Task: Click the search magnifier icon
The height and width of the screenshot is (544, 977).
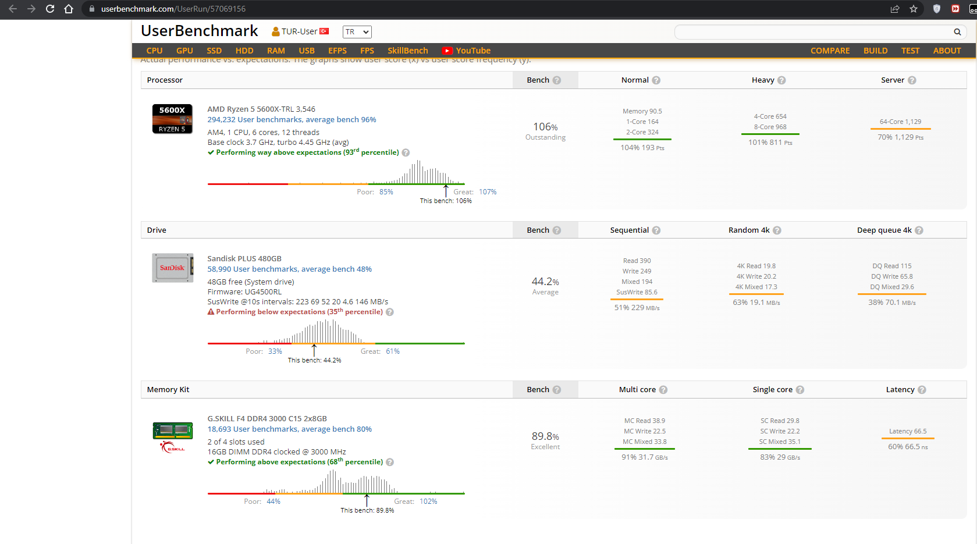Action: tap(957, 32)
